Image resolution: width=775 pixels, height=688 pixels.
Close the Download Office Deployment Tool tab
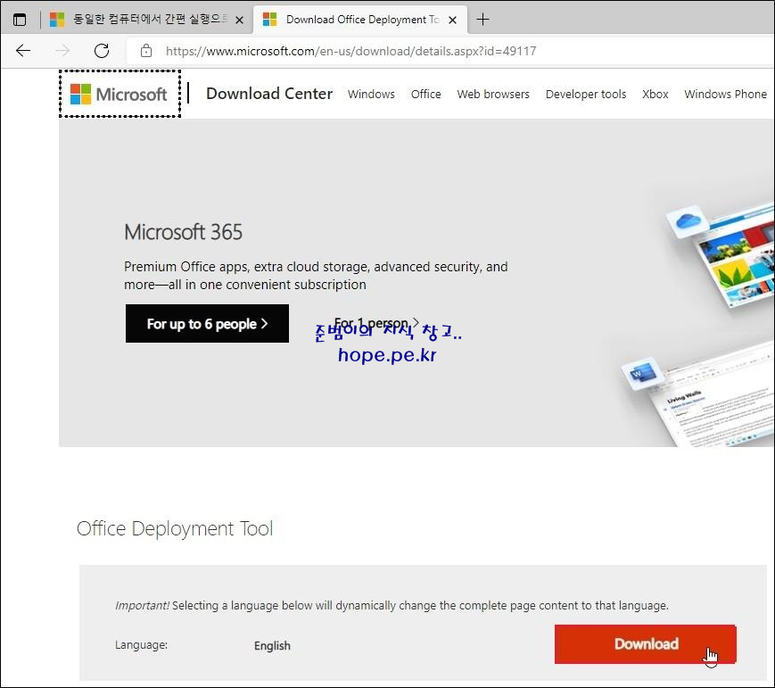[x=452, y=21]
